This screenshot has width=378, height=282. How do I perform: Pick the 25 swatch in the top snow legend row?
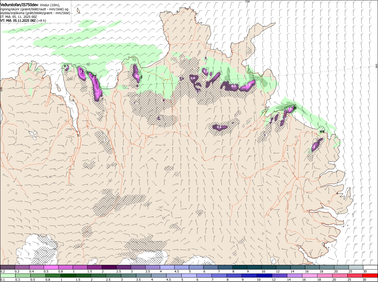(356, 267)
